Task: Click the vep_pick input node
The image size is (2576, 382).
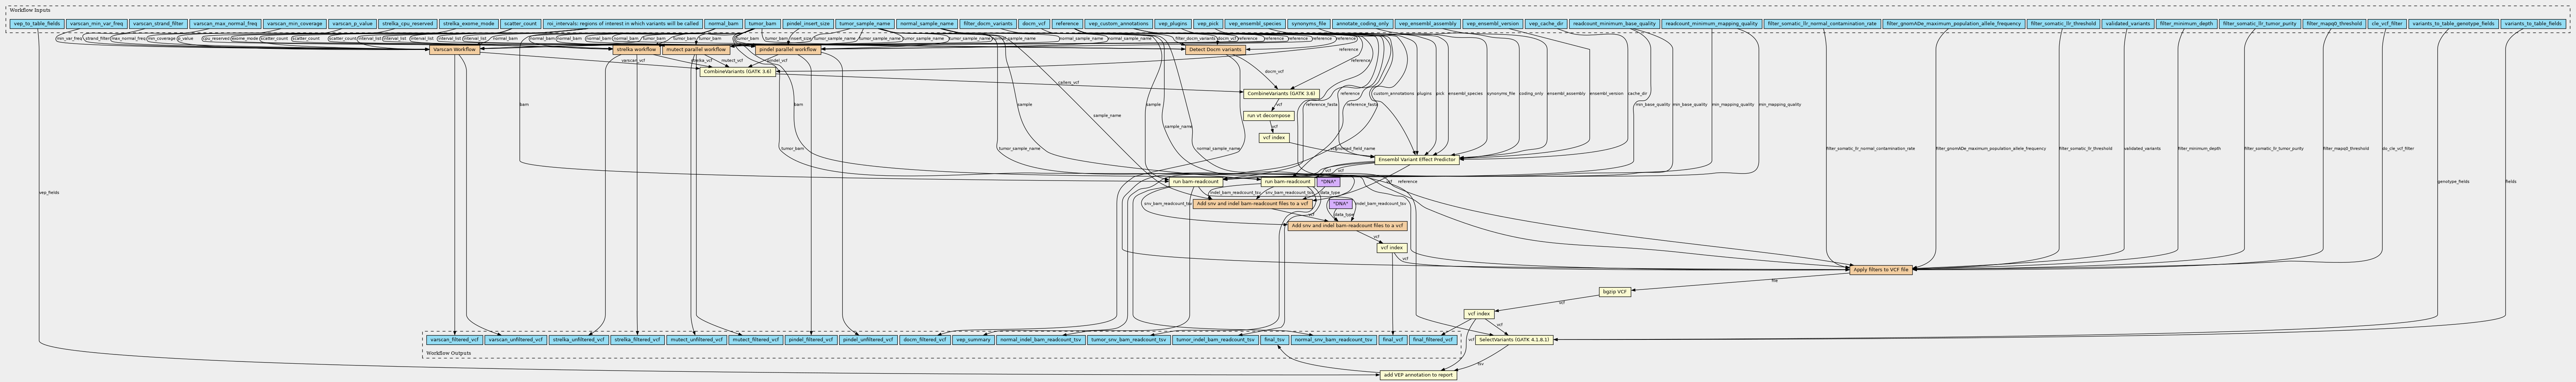Action: click(x=1208, y=23)
